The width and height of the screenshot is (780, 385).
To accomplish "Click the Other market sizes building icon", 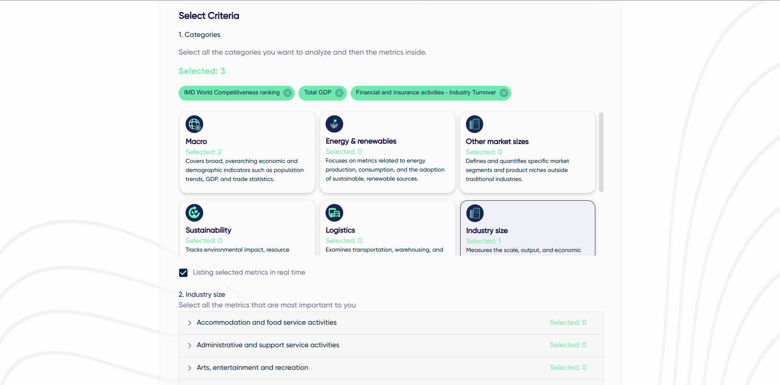I will tap(475, 124).
